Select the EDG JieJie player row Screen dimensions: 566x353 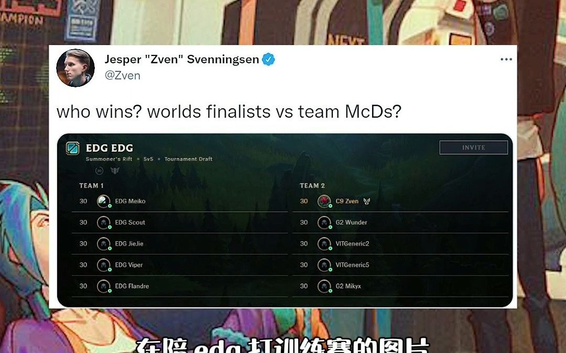(180, 244)
